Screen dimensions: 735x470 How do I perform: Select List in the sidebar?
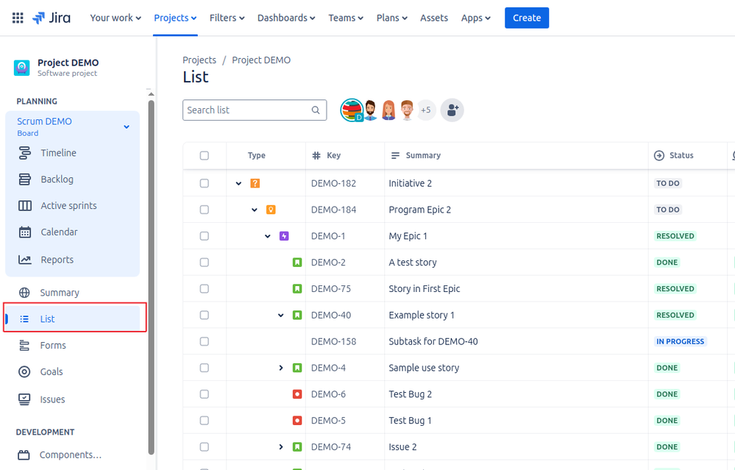tap(73, 318)
